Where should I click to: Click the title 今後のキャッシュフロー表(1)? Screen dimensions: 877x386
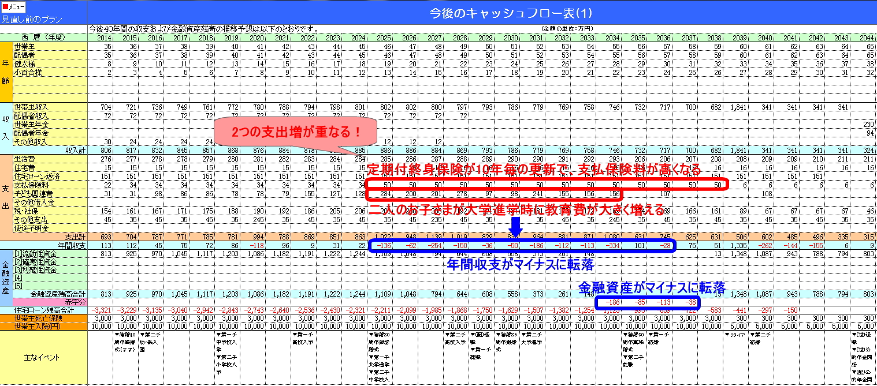(511, 13)
